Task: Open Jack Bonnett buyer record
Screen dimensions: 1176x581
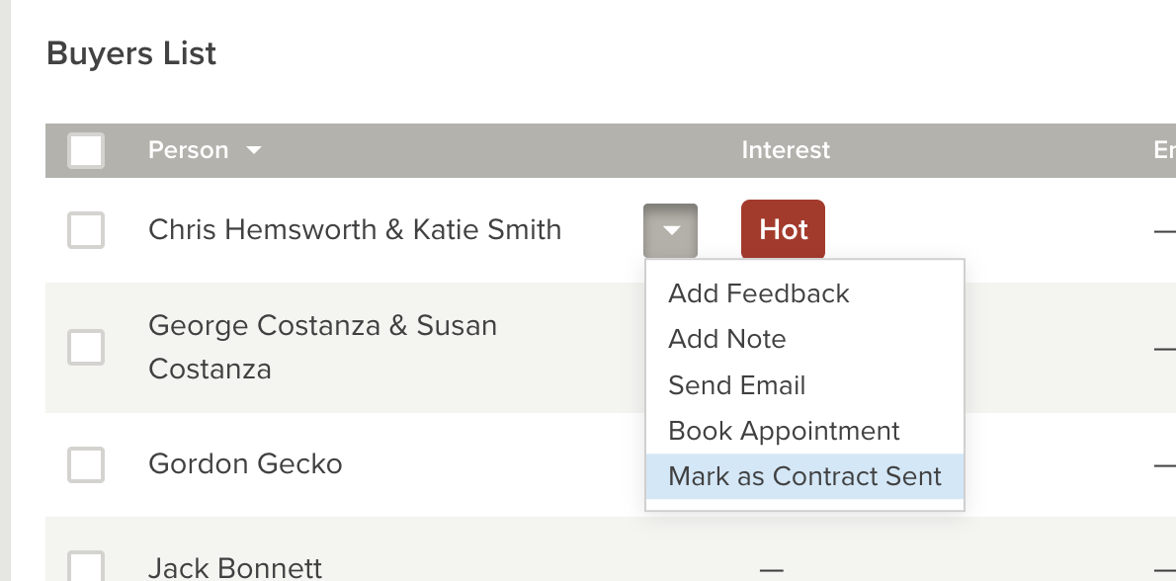Action: pos(235,567)
